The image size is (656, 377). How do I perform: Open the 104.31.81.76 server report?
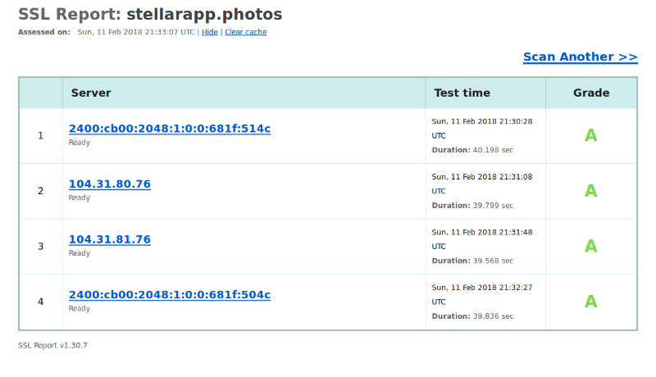[x=110, y=239]
